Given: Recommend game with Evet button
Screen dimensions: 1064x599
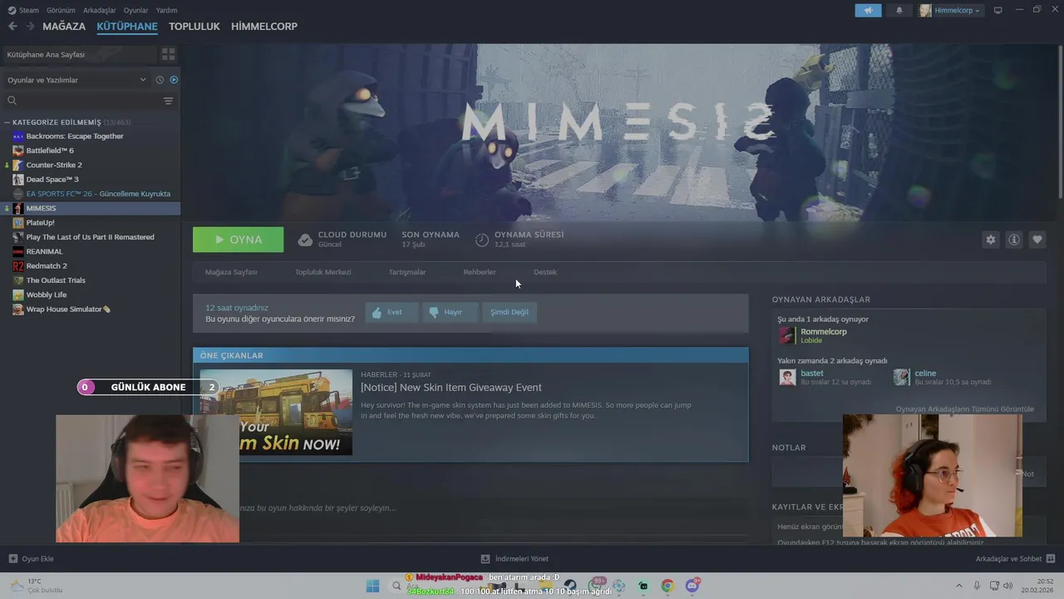Looking at the screenshot, I should click(x=392, y=312).
